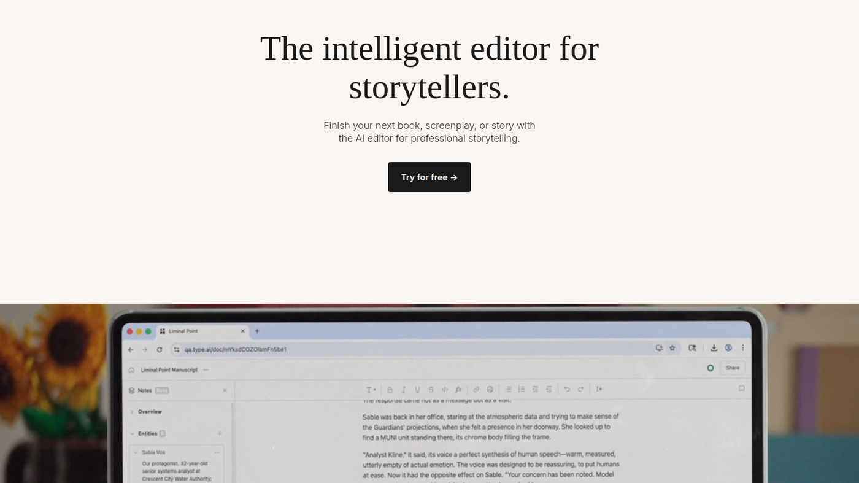
Task: Toggle strikethrough formatting in editor toolbar
Action: (431, 390)
